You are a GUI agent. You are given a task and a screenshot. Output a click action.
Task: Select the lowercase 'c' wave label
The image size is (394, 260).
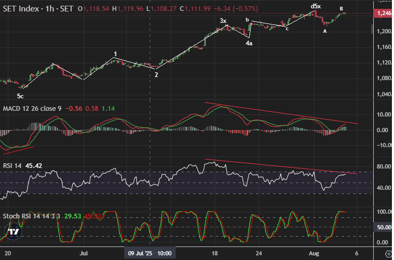pos(287,29)
